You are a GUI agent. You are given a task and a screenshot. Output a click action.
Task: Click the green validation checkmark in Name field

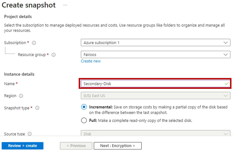226,84
